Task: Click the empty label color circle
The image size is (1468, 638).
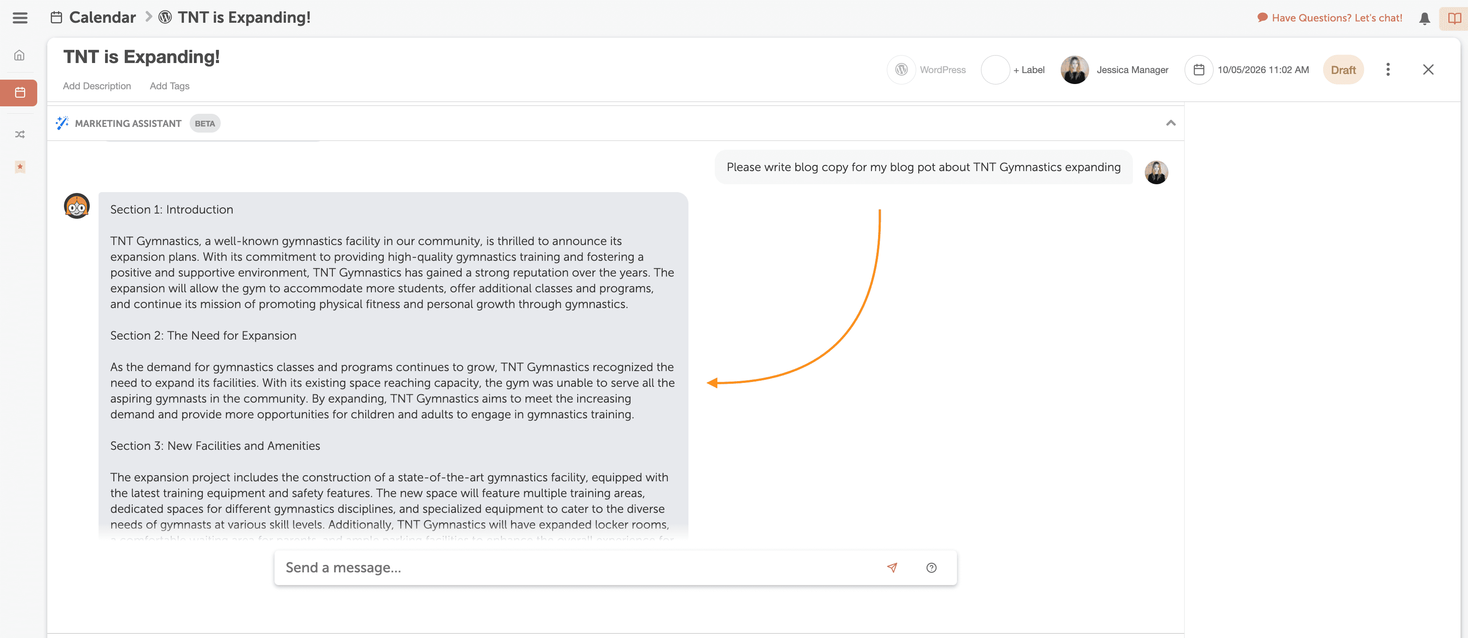Action: point(995,70)
